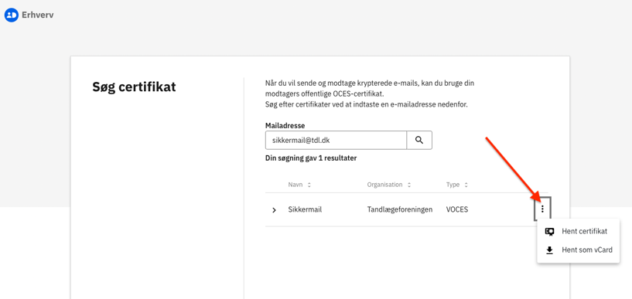The height and width of the screenshot is (299, 632).
Task: Click the download icon beside Hent som vCard
Action: 549,250
